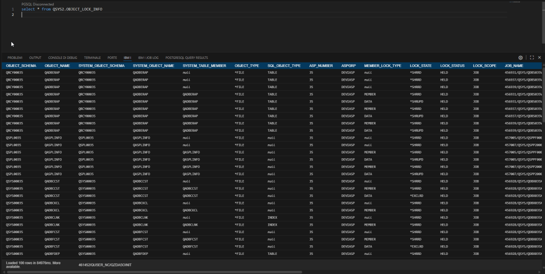This screenshot has width=545, height=274.
Task: Maximize the panel size
Action: click(x=531, y=57)
